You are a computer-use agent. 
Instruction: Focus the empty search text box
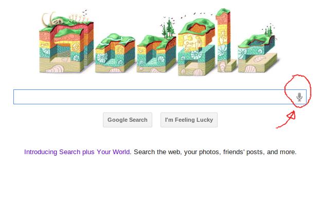pos(153,97)
